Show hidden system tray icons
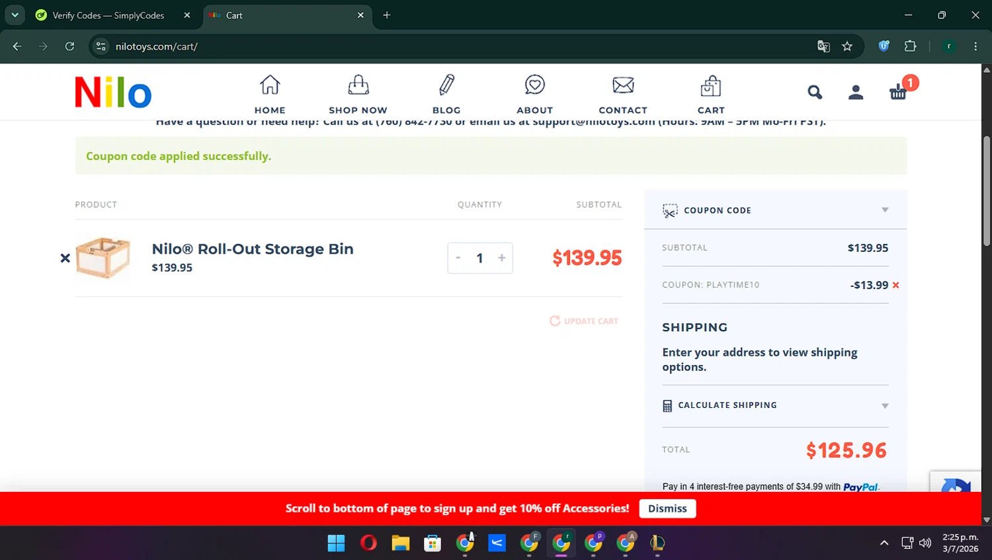 [x=884, y=543]
